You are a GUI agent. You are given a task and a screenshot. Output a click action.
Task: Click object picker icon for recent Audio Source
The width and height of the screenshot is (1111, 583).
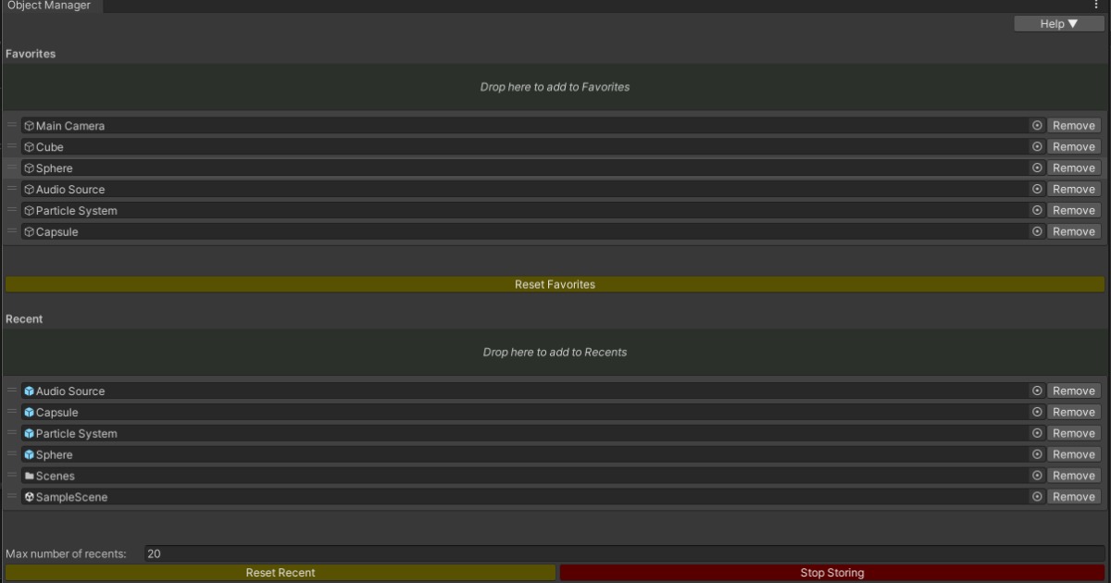pos(1037,391)
